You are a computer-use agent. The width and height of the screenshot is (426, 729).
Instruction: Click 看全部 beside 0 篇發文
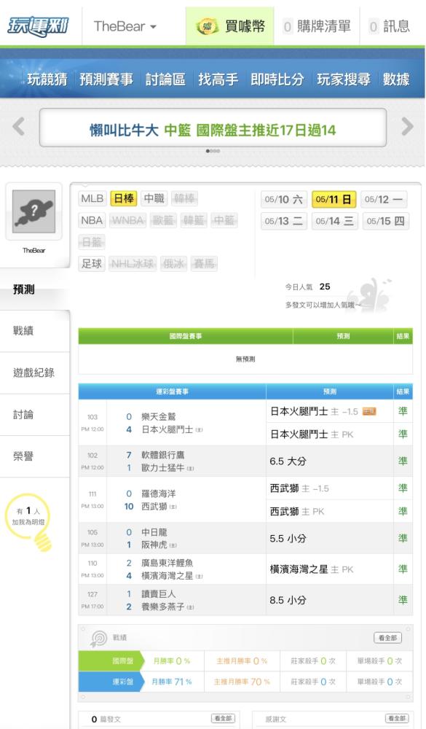click(x=223, y=718)
